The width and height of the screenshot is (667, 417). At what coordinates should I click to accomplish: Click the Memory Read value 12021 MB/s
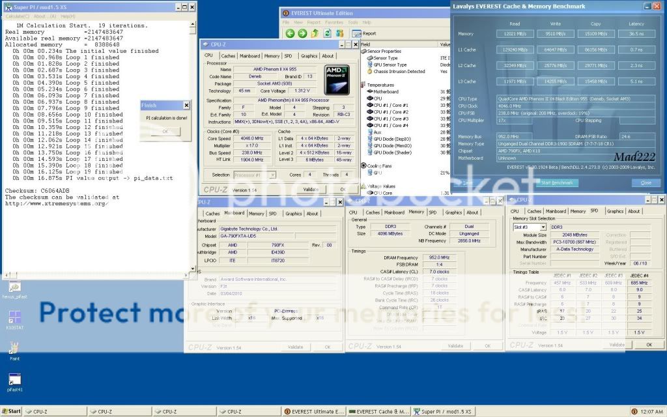515,34
